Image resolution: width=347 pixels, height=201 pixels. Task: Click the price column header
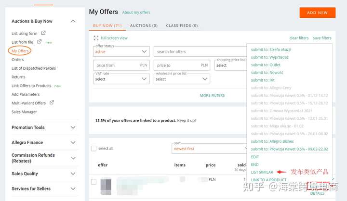211,165
